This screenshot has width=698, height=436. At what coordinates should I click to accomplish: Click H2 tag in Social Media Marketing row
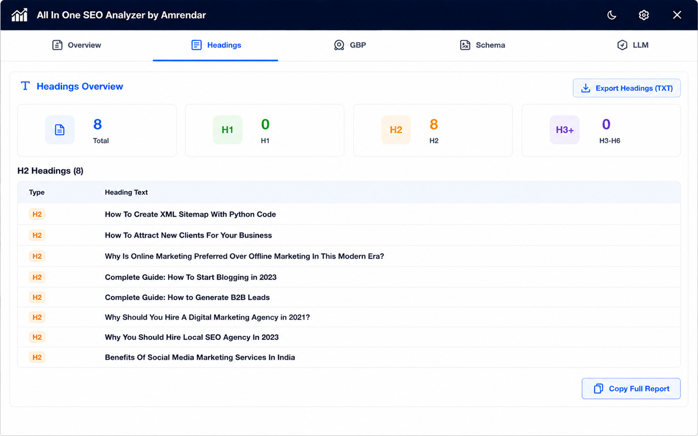pos(37,357)
